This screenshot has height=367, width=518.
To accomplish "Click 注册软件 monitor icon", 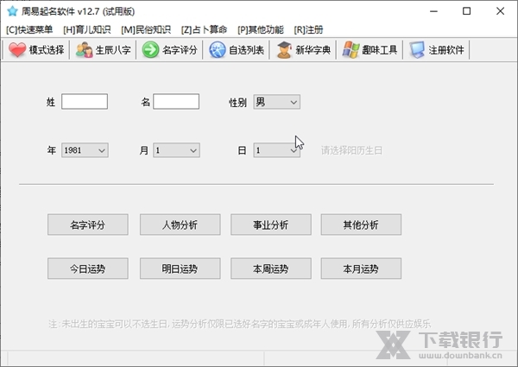I will tap(417, 50).
